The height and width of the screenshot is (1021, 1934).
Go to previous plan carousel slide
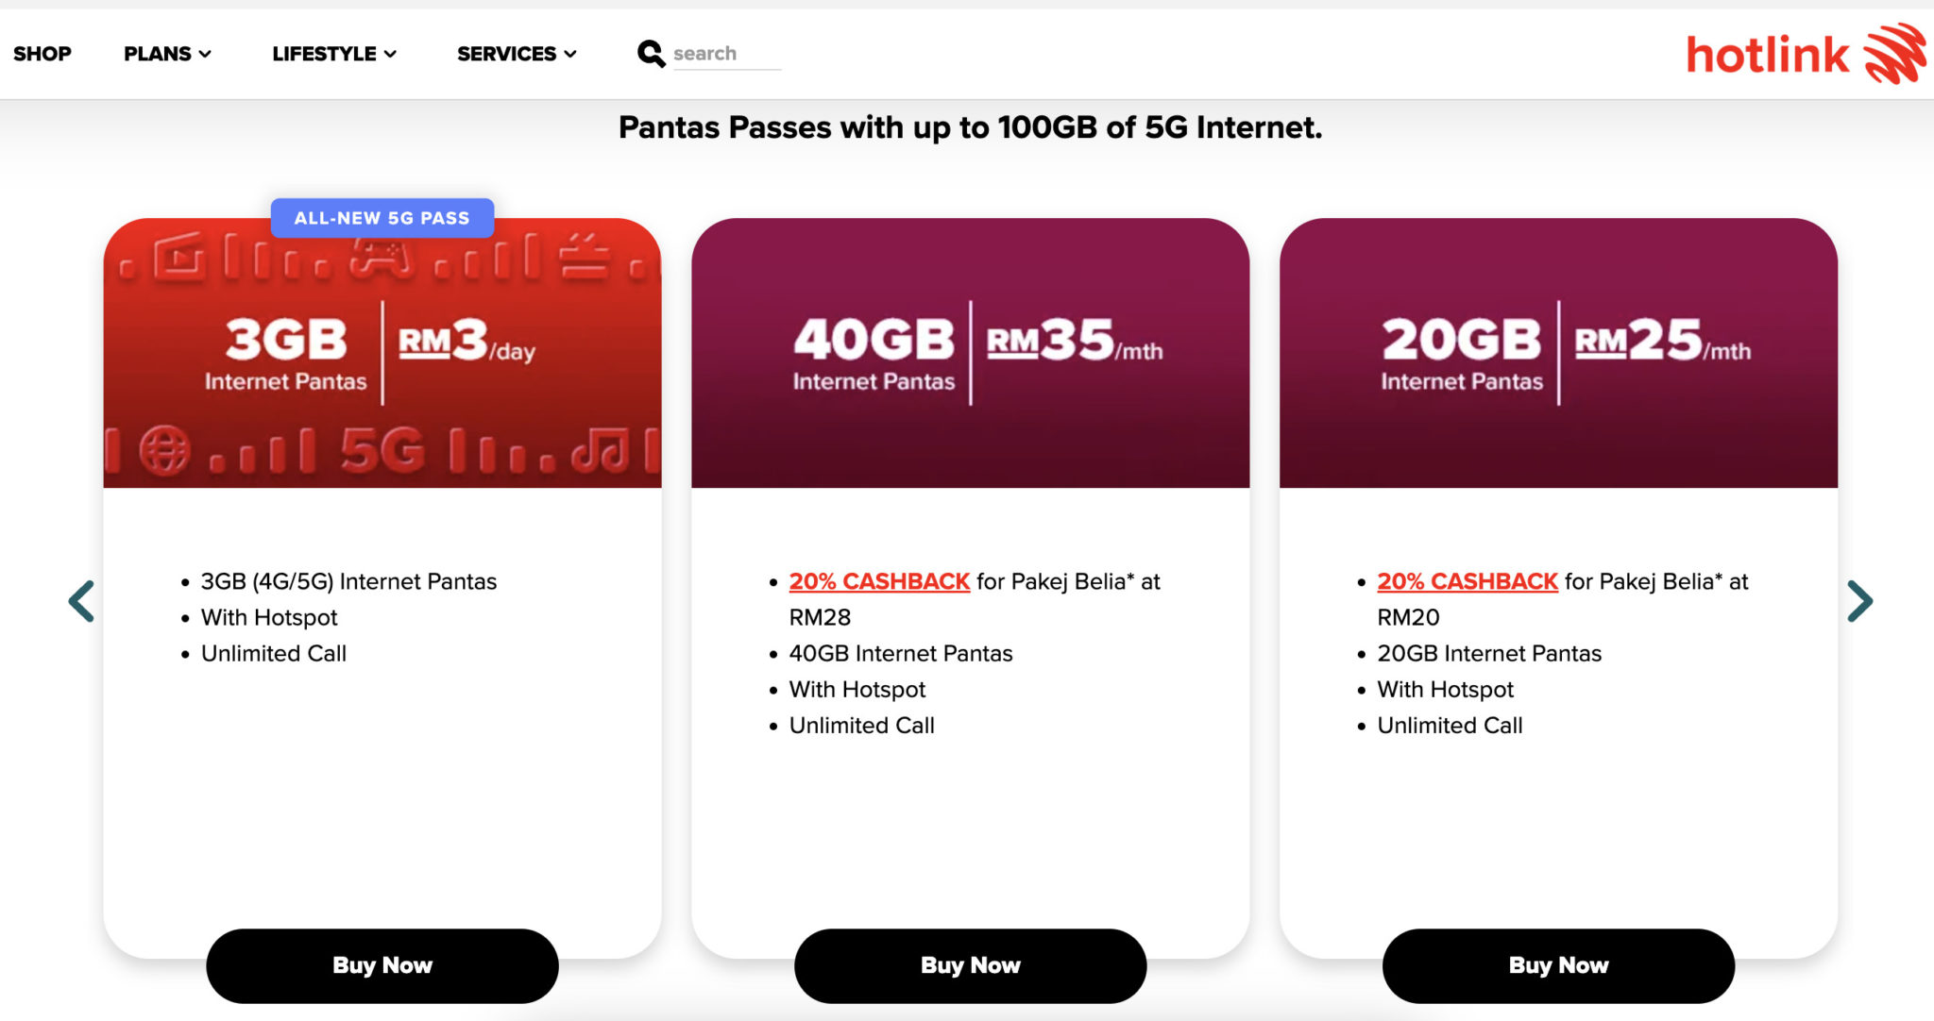(82, 601)
